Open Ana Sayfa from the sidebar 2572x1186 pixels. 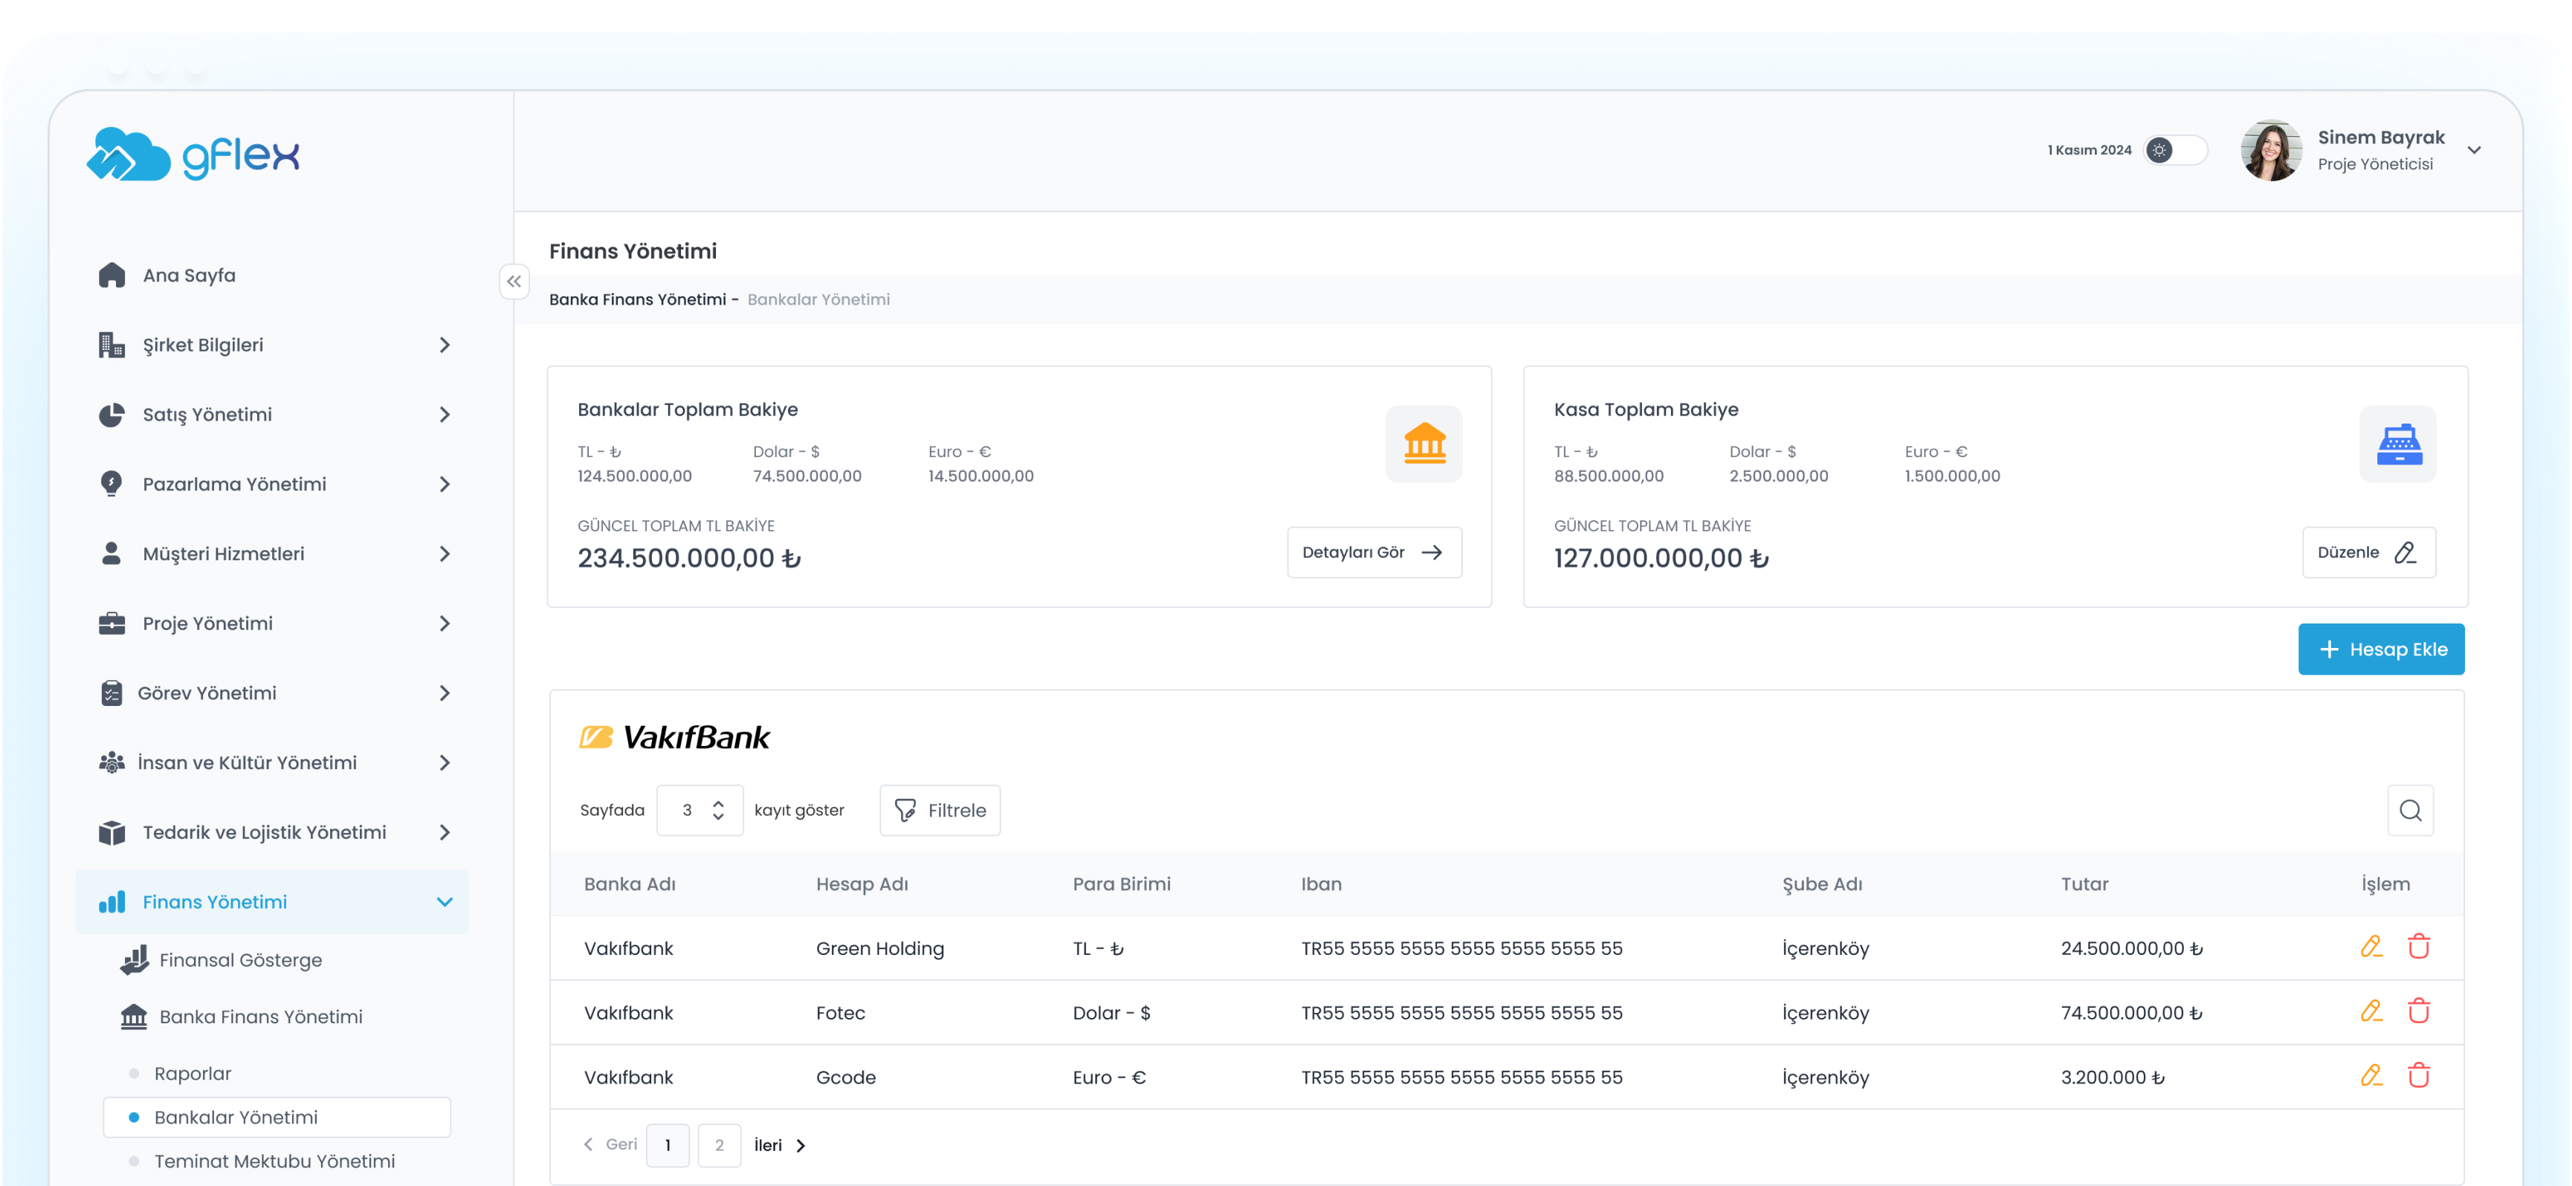pyautogui.click(x=189, y=274)
